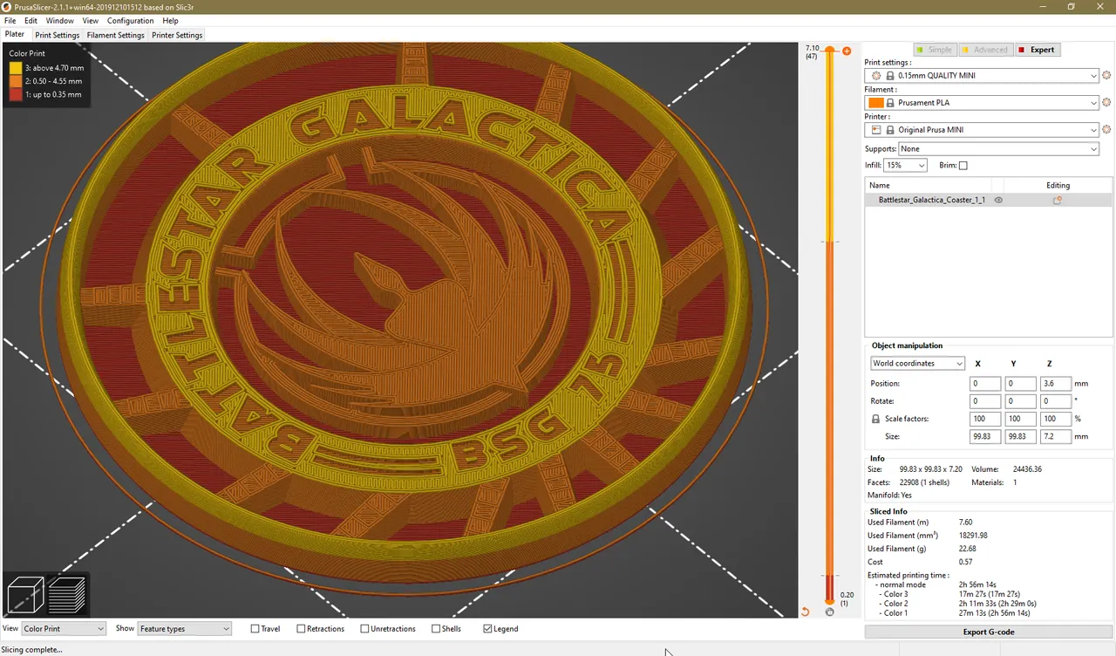Click the cog icon inside the Print settings combo
Viewport: 1116px width, 656px height.
click(876, 76)
